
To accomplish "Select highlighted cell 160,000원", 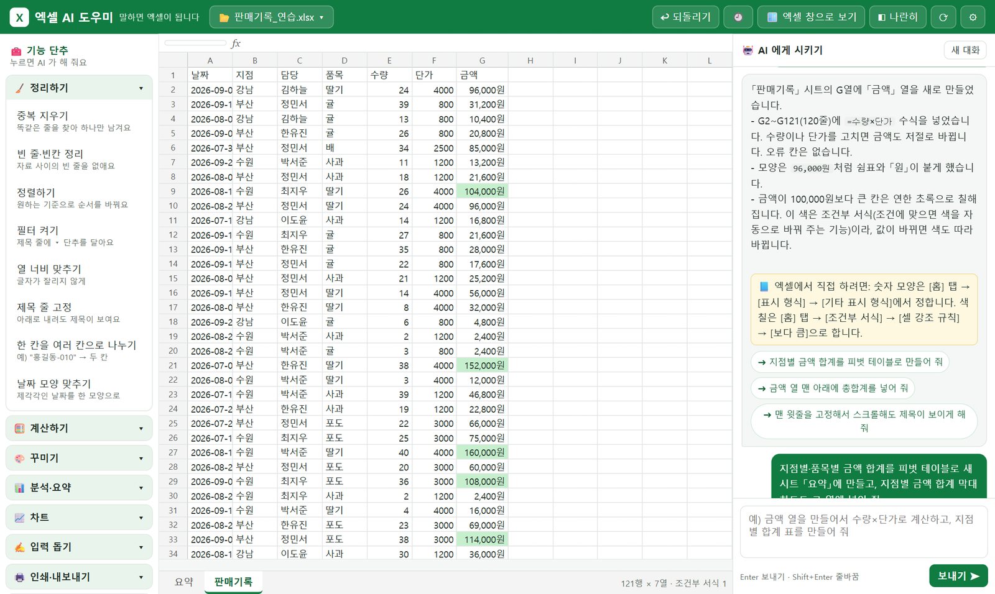I will coord(482,452).
